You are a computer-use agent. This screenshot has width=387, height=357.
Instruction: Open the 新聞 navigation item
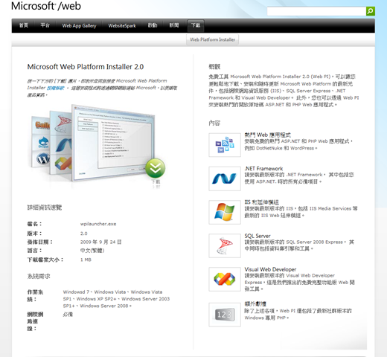[174, 25]
